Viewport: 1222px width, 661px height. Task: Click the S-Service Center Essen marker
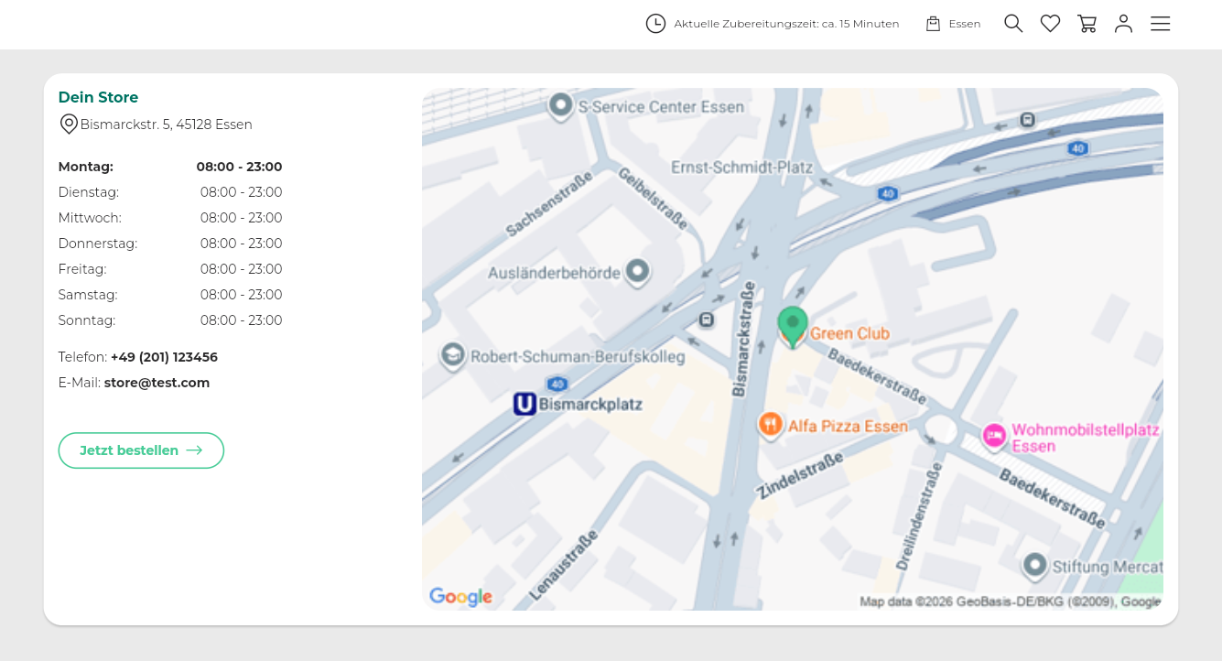click(x=560, y=105)
